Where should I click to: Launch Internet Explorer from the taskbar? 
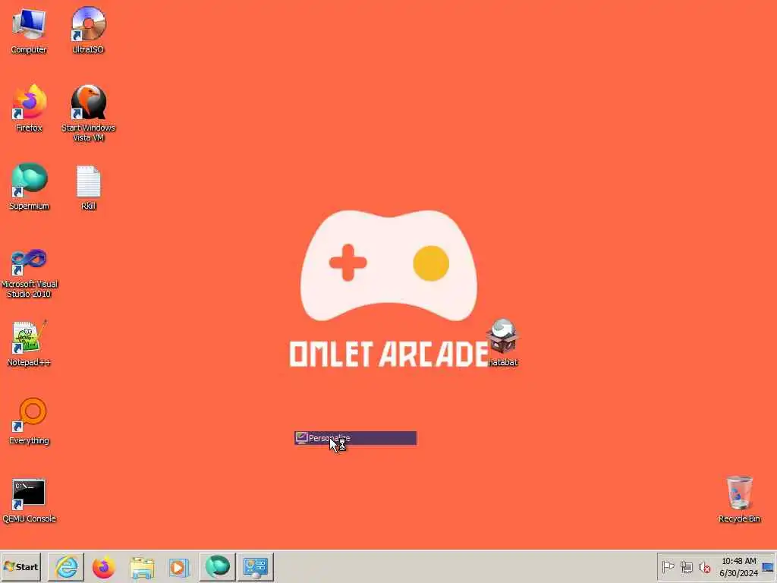pos(66,566)
